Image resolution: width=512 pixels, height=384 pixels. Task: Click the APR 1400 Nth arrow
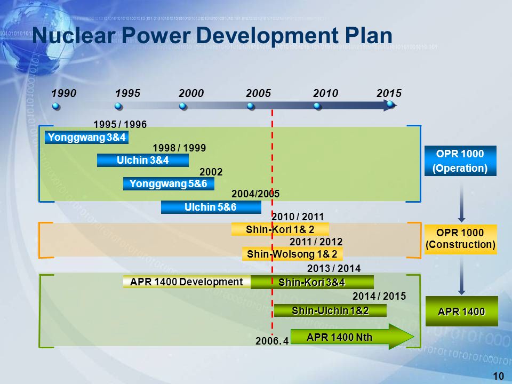pos(352,337)
